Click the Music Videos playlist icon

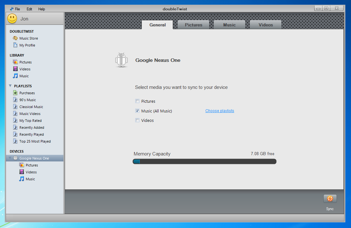[x=15, y=114]
